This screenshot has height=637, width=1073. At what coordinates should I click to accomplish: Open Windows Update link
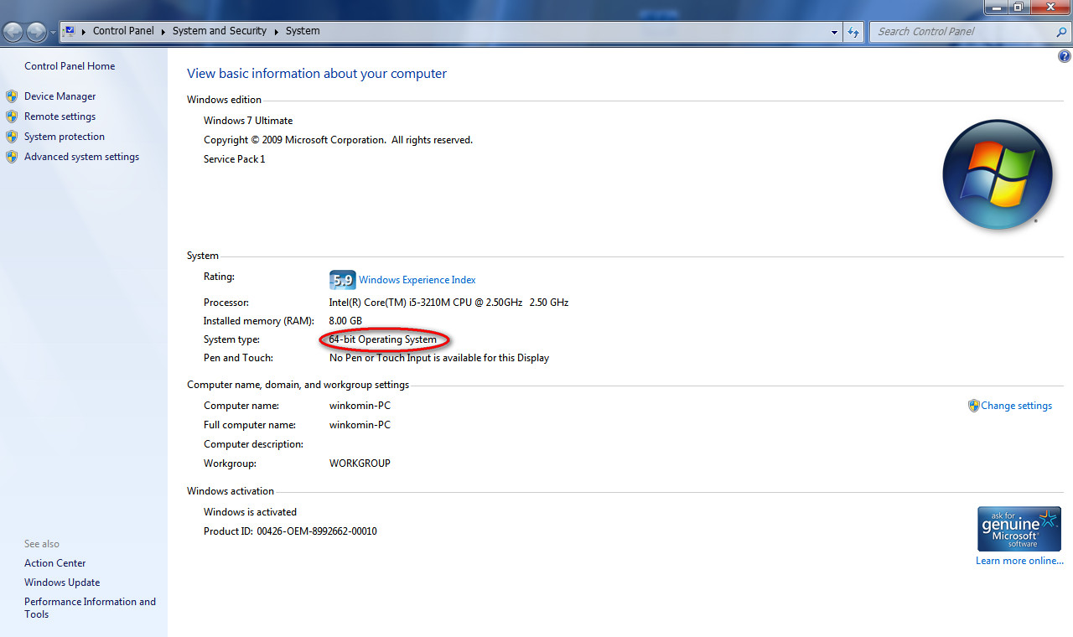coord(62,583)
